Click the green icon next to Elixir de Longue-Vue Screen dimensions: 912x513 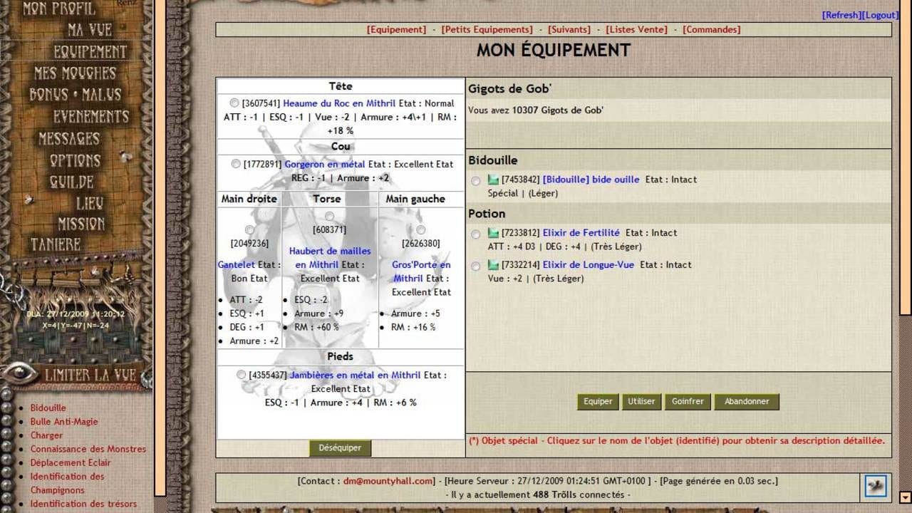[x=493, y=265]
